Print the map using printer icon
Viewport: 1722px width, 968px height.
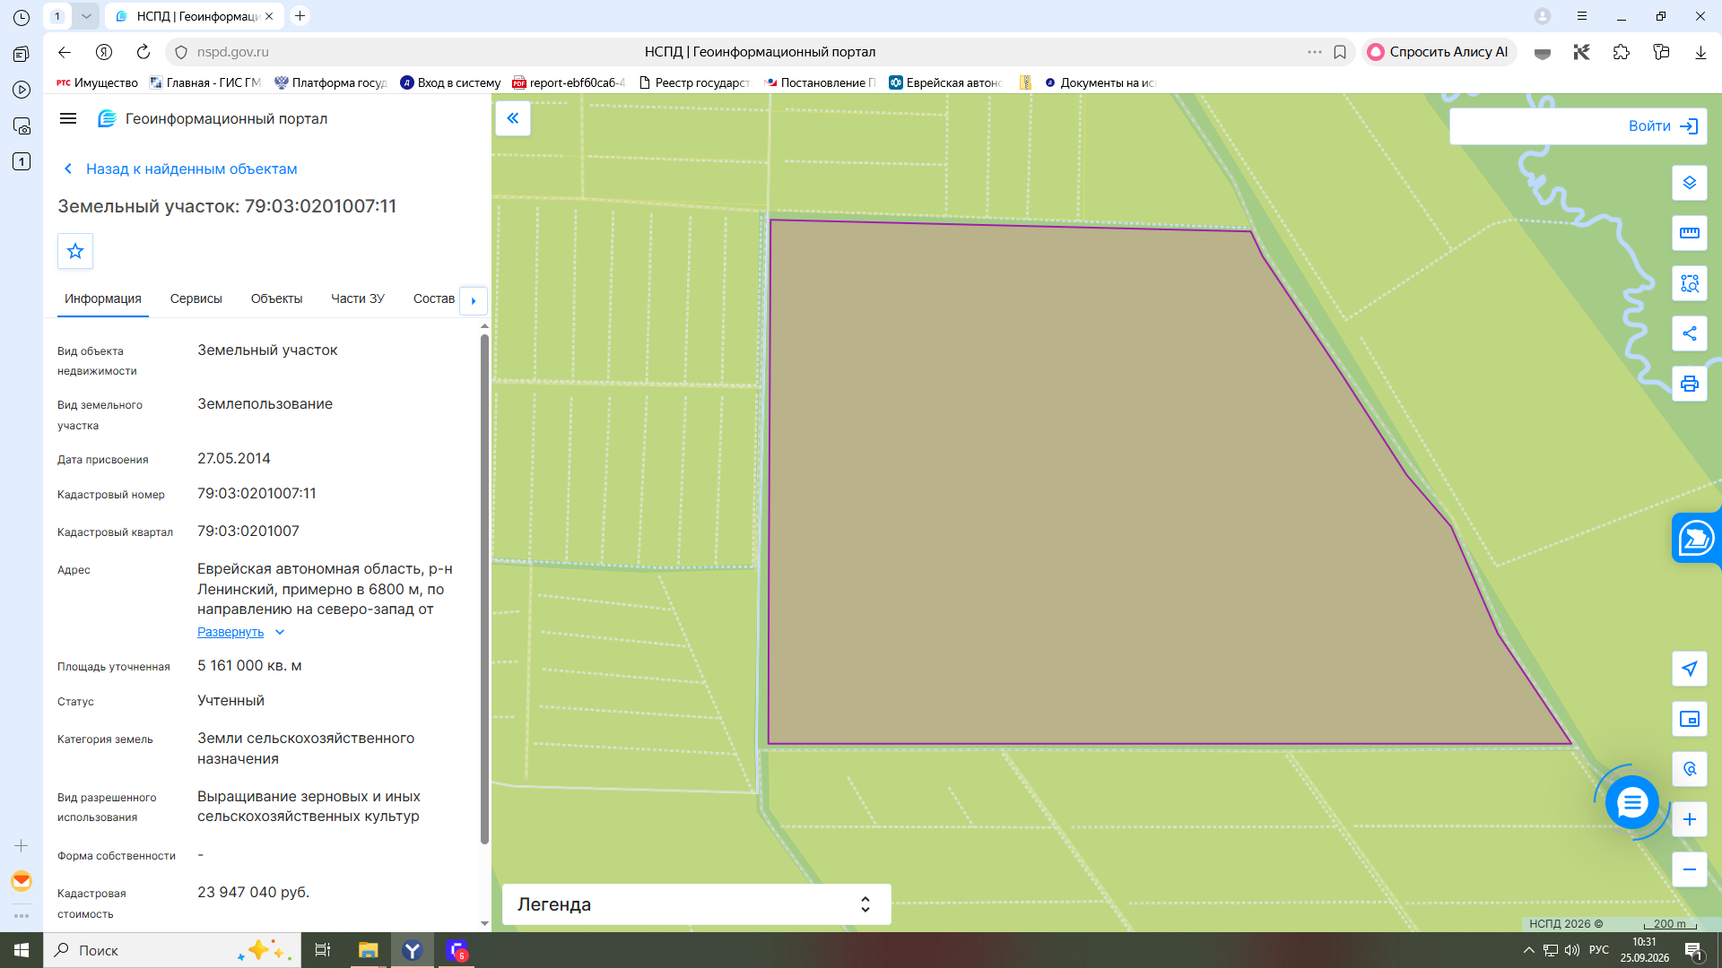coord(1690,384)
